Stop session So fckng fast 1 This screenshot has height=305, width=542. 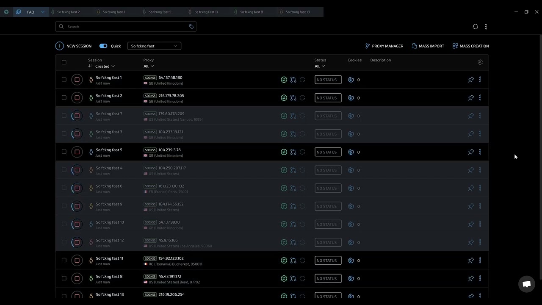[77, 80]
